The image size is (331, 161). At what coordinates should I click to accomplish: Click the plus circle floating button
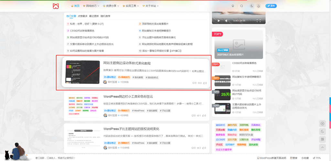322,123
